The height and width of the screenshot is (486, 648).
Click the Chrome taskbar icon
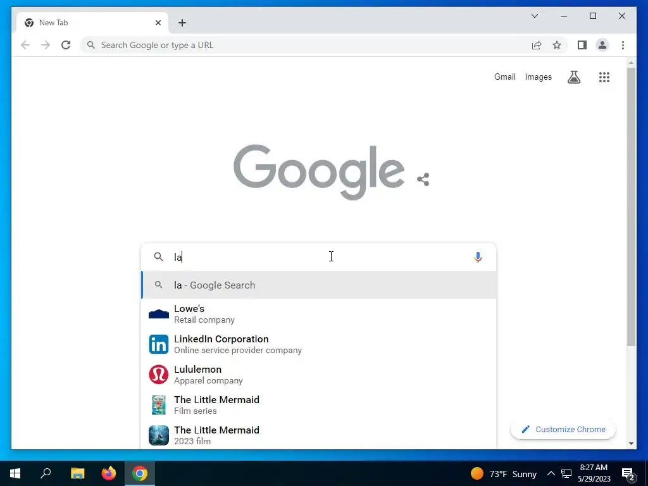(140, 473)
